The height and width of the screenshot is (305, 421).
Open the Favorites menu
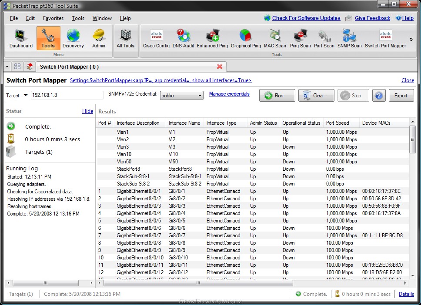point(53,18)
